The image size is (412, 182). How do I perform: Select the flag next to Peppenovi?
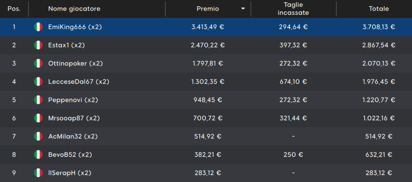pyautogui.click(x=38, y=100)
